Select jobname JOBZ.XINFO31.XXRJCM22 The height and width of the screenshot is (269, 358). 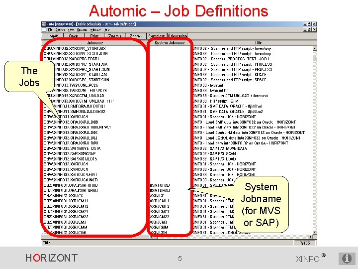pos(65,217)
